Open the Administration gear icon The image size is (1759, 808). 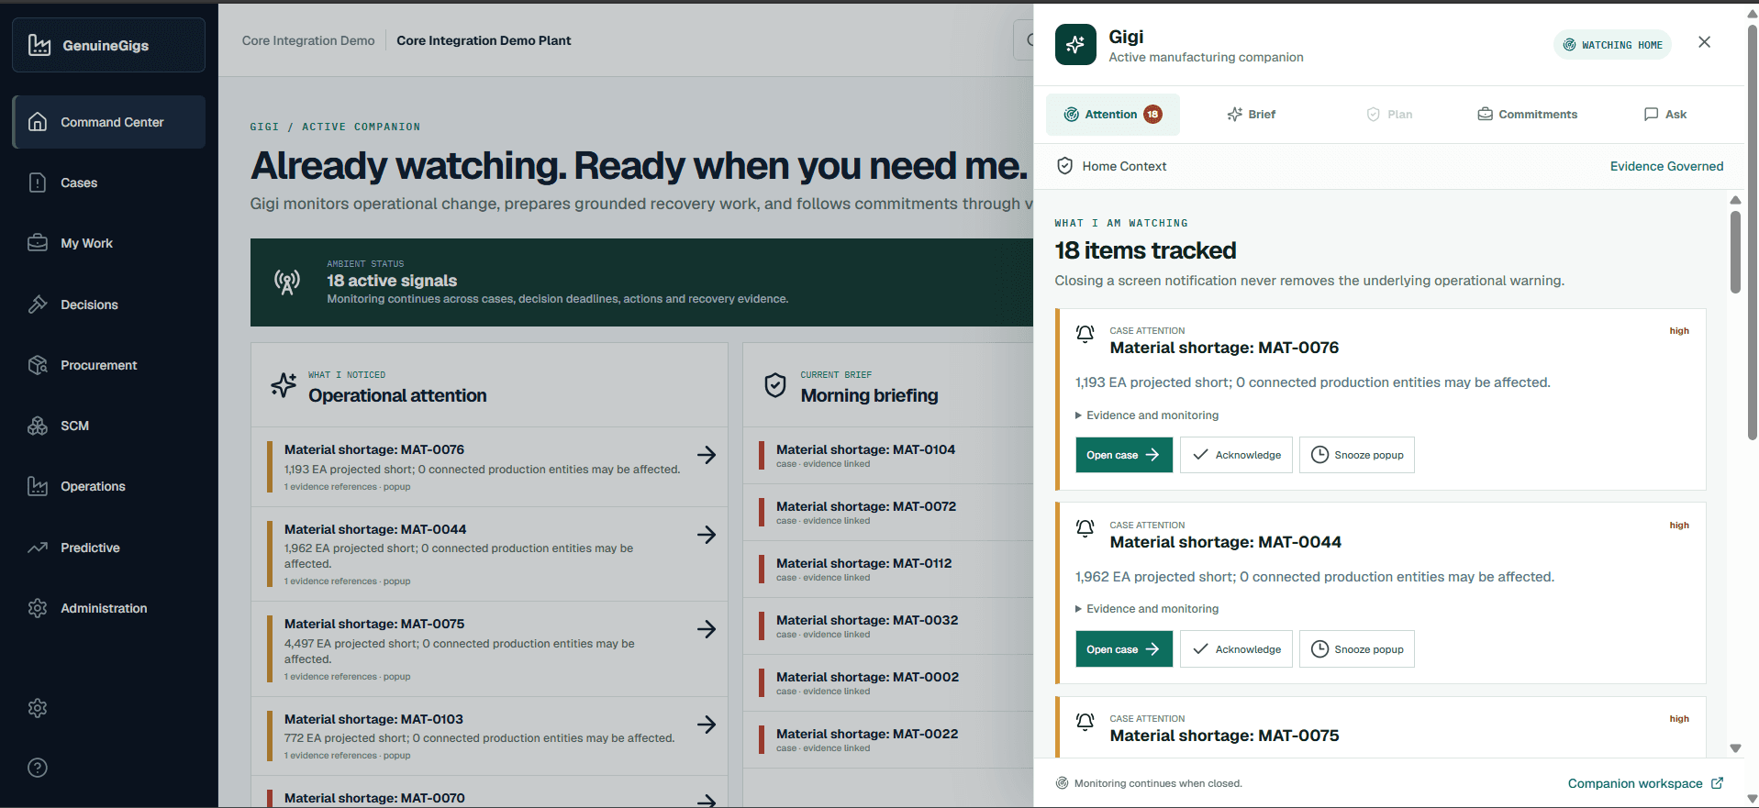pos(38,608)
